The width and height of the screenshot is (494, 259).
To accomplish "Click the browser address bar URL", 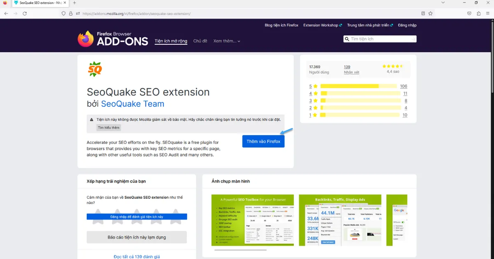I will [136, 13].
